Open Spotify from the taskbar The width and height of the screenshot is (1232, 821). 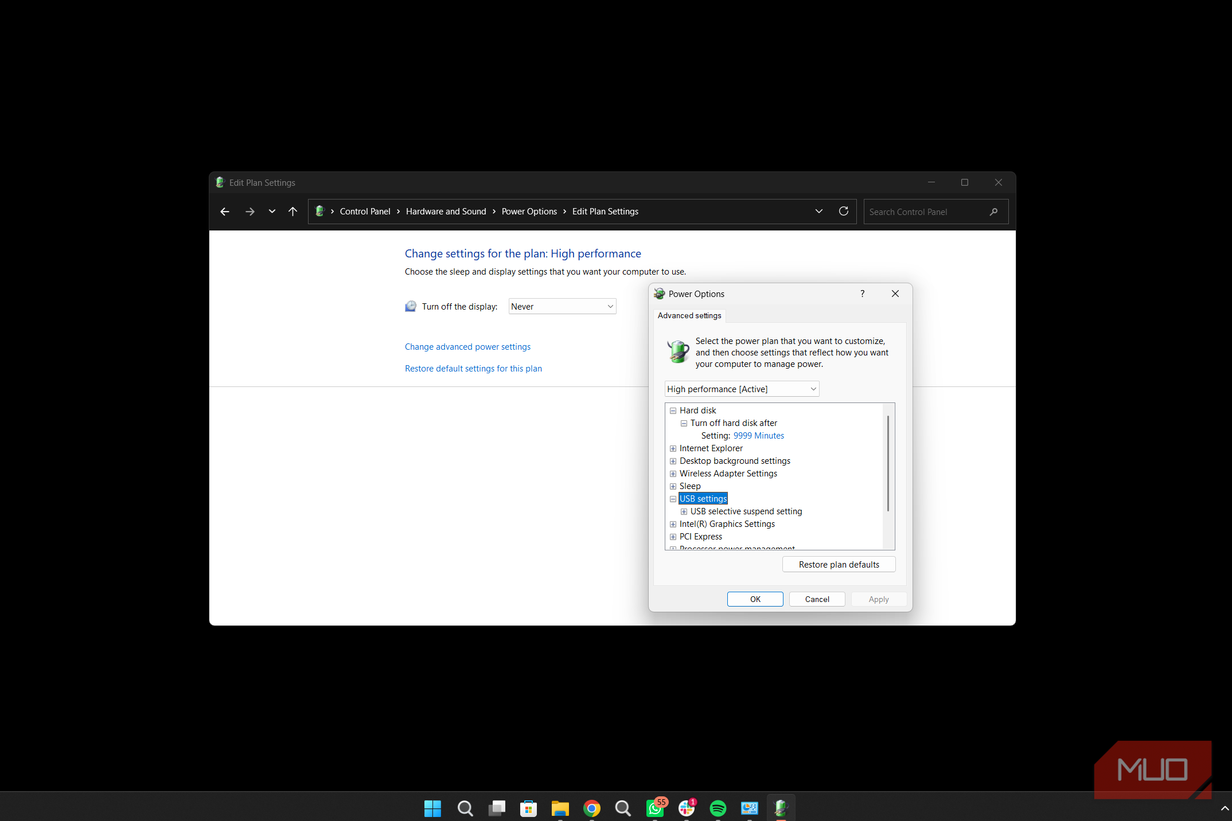pyautogui.click(x=718, y=808)
